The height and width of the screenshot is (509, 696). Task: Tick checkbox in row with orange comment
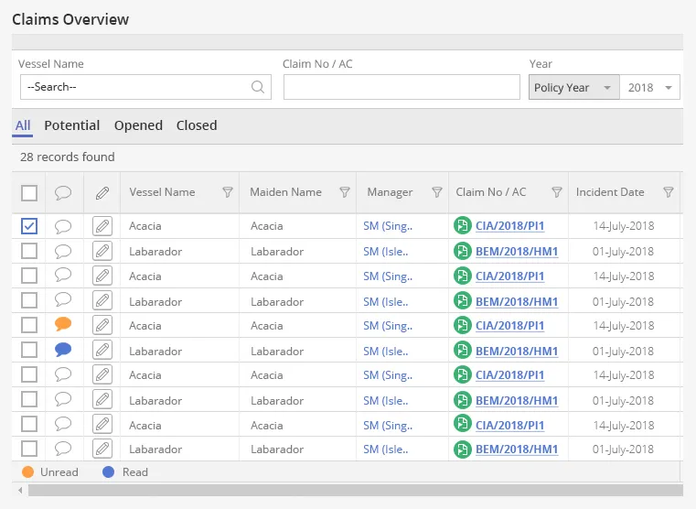point(29,325)
